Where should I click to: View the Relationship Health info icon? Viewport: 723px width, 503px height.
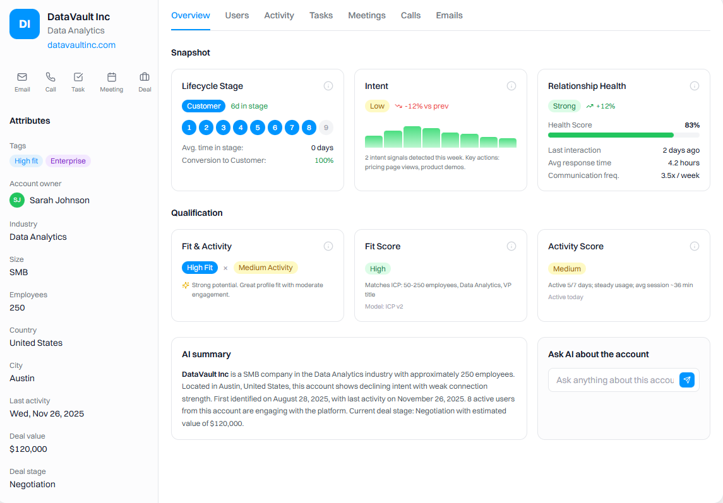695,85
